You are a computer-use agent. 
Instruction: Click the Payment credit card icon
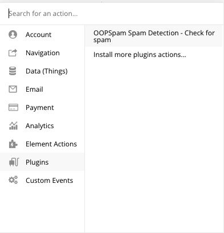pyautogui.click(x=13, y=108)
